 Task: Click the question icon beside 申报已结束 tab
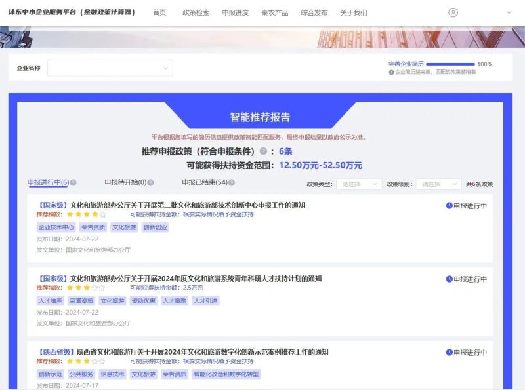[232, 183]
